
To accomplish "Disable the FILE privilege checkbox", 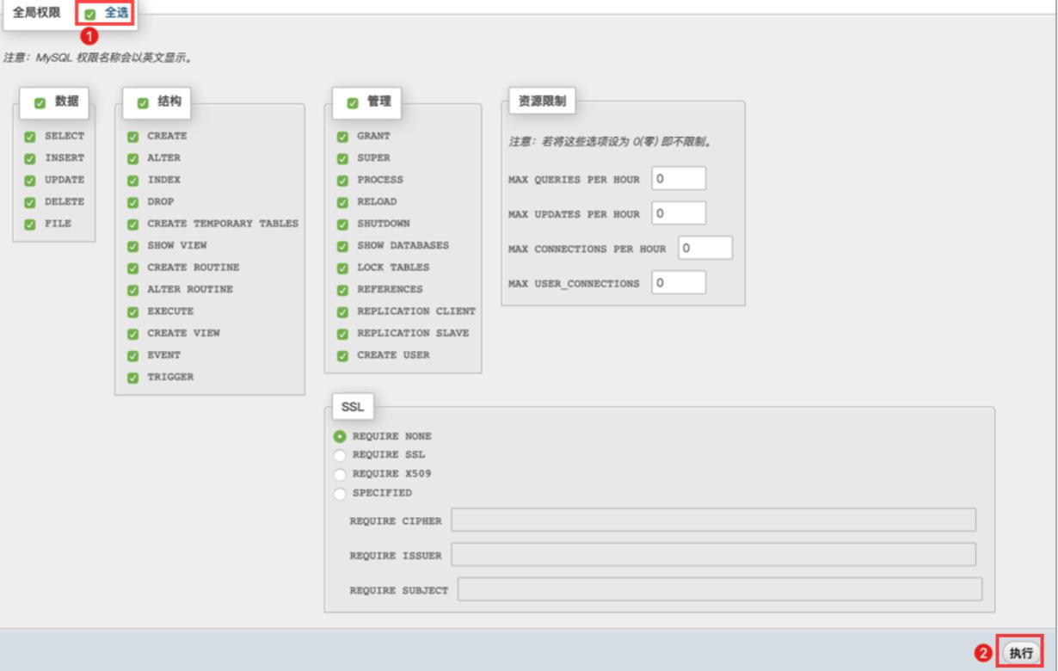I will pos(30,224).
